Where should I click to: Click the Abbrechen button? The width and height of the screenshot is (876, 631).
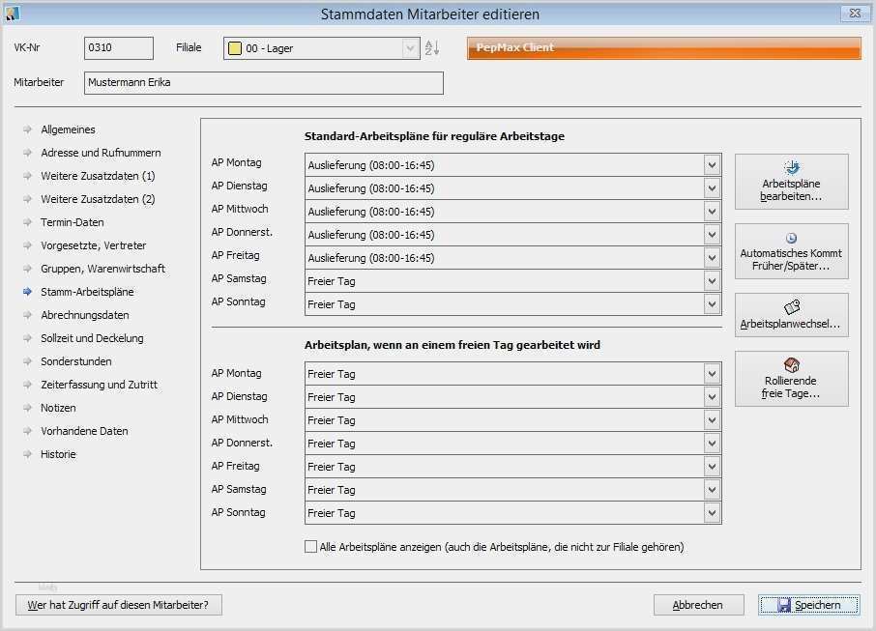pyautogui.click(x=698, y=605)
